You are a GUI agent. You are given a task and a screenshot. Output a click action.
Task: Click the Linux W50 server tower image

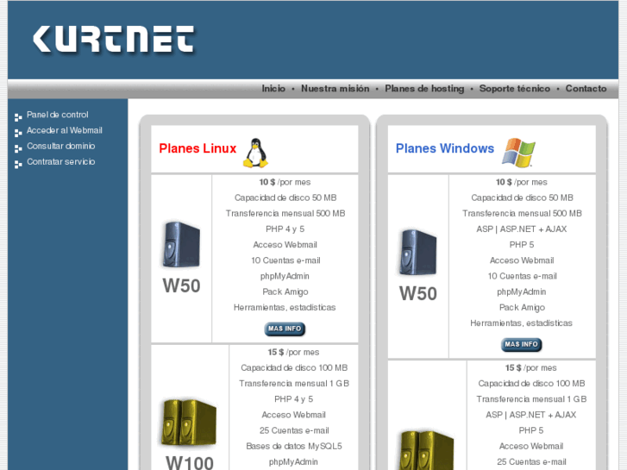(181, 244)
